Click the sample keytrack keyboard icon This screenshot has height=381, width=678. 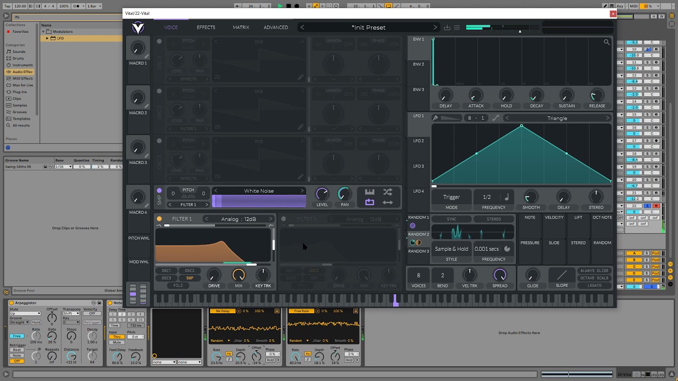[x=370, y=192]
